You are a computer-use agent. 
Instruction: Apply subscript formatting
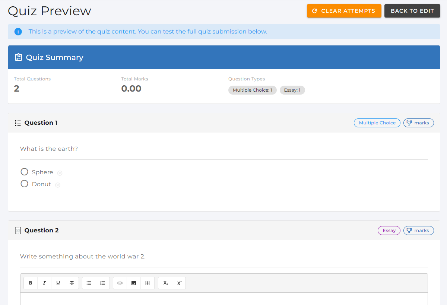coord(165,283)
